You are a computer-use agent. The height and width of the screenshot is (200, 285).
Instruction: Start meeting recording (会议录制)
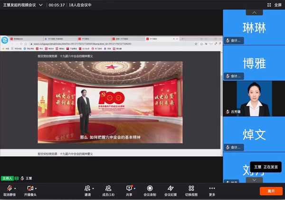(150, 189)
